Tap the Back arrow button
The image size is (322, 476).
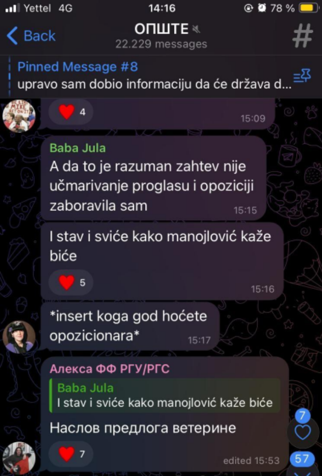point(31,36)
